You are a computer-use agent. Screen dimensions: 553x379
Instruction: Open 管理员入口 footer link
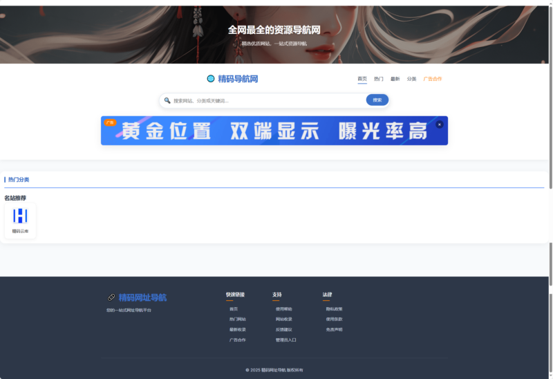point(286,340)
